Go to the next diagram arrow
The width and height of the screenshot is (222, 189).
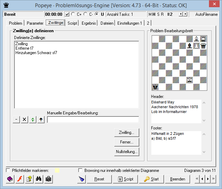[x=208, y=179]
